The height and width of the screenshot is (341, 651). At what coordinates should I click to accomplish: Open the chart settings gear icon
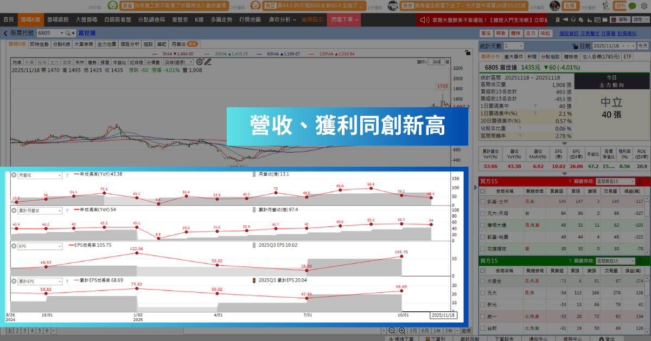(200, 62)
